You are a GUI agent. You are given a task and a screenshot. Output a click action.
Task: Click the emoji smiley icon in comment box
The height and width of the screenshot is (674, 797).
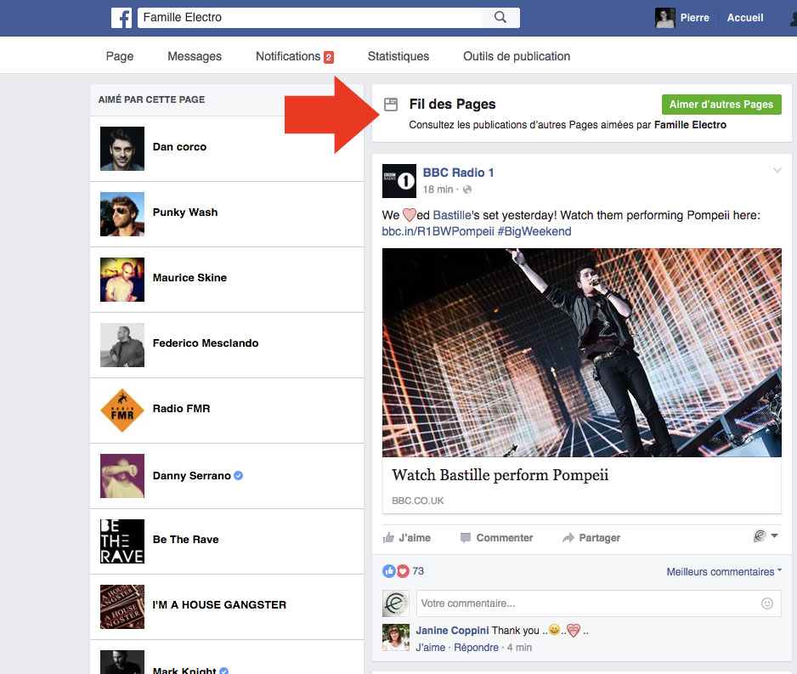point(767,603)
